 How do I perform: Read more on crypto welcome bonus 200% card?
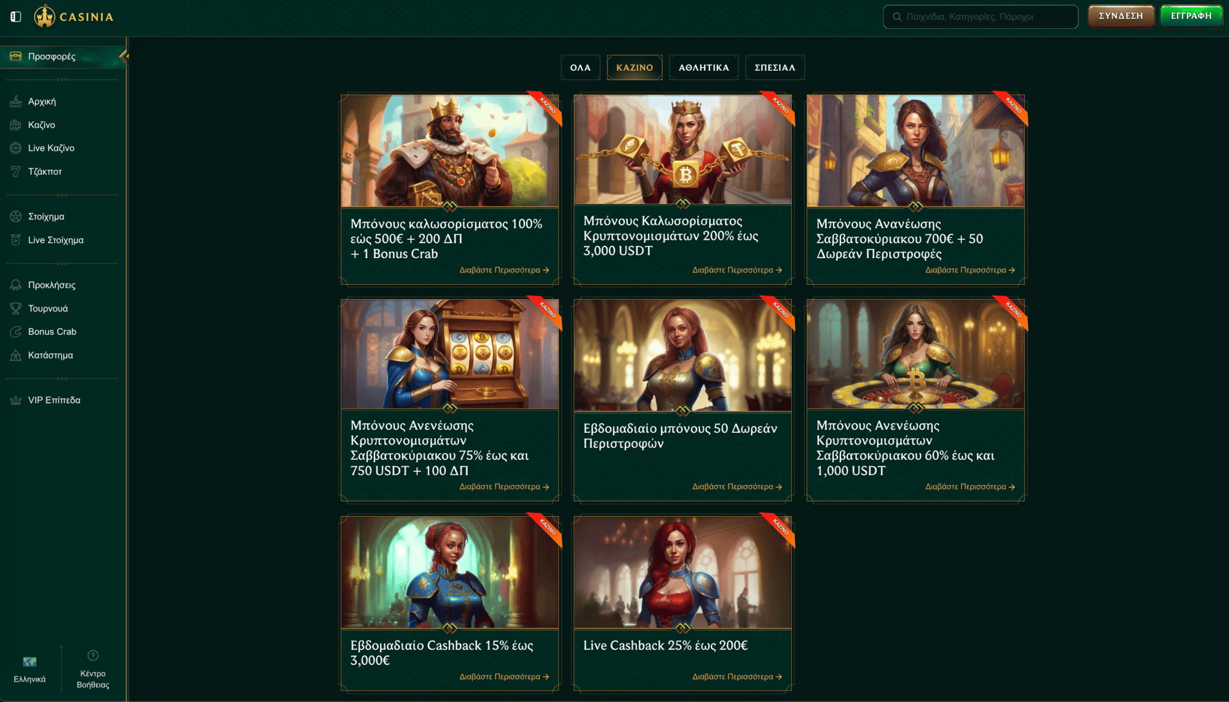(737, 270)
